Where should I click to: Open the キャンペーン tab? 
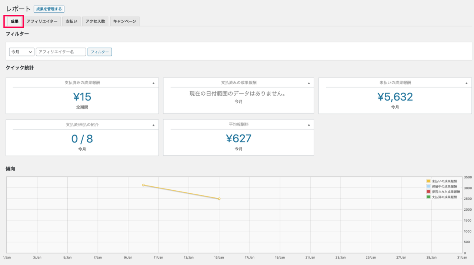[124, 21]
